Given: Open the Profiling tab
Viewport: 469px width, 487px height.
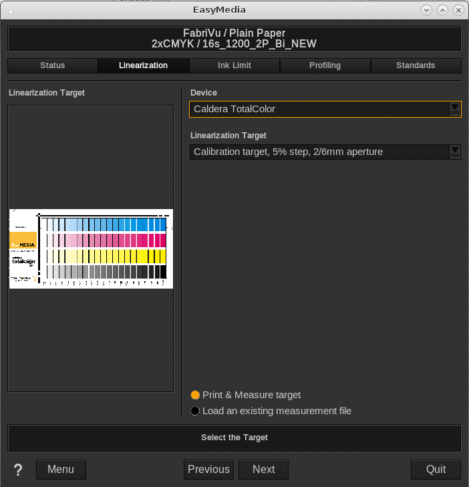Looking at the screenshot, I should pos(325,65).
